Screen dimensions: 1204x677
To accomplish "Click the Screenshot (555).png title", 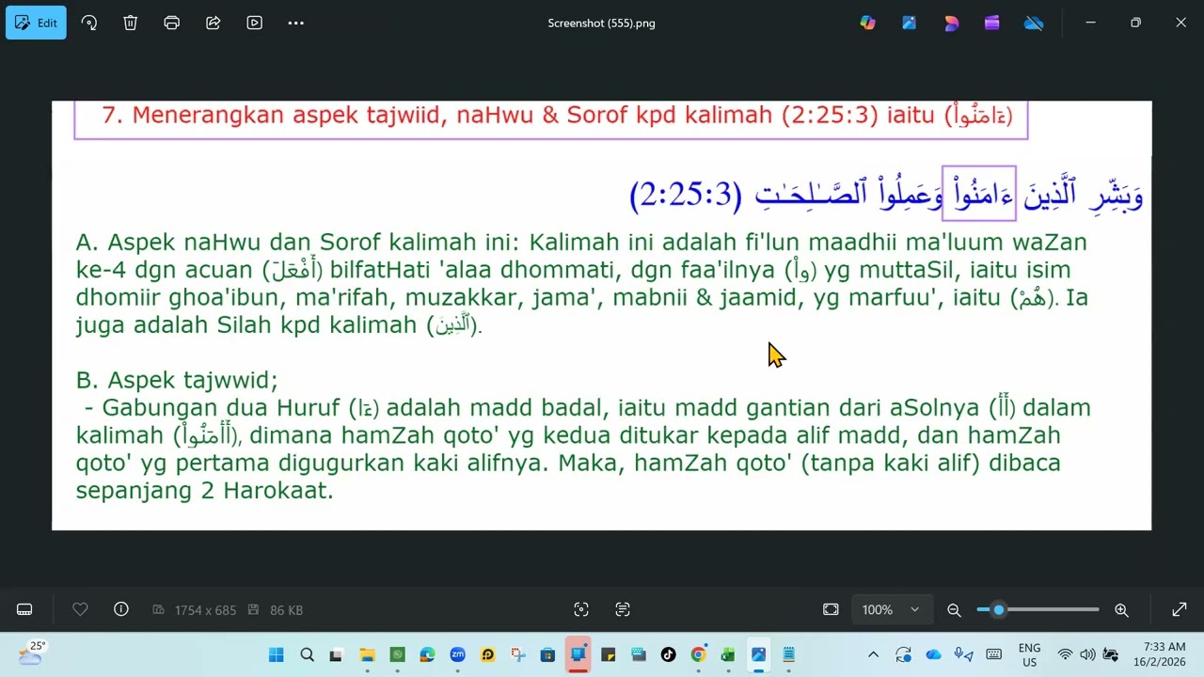I will pyautogui.click(x=602, y=23).
